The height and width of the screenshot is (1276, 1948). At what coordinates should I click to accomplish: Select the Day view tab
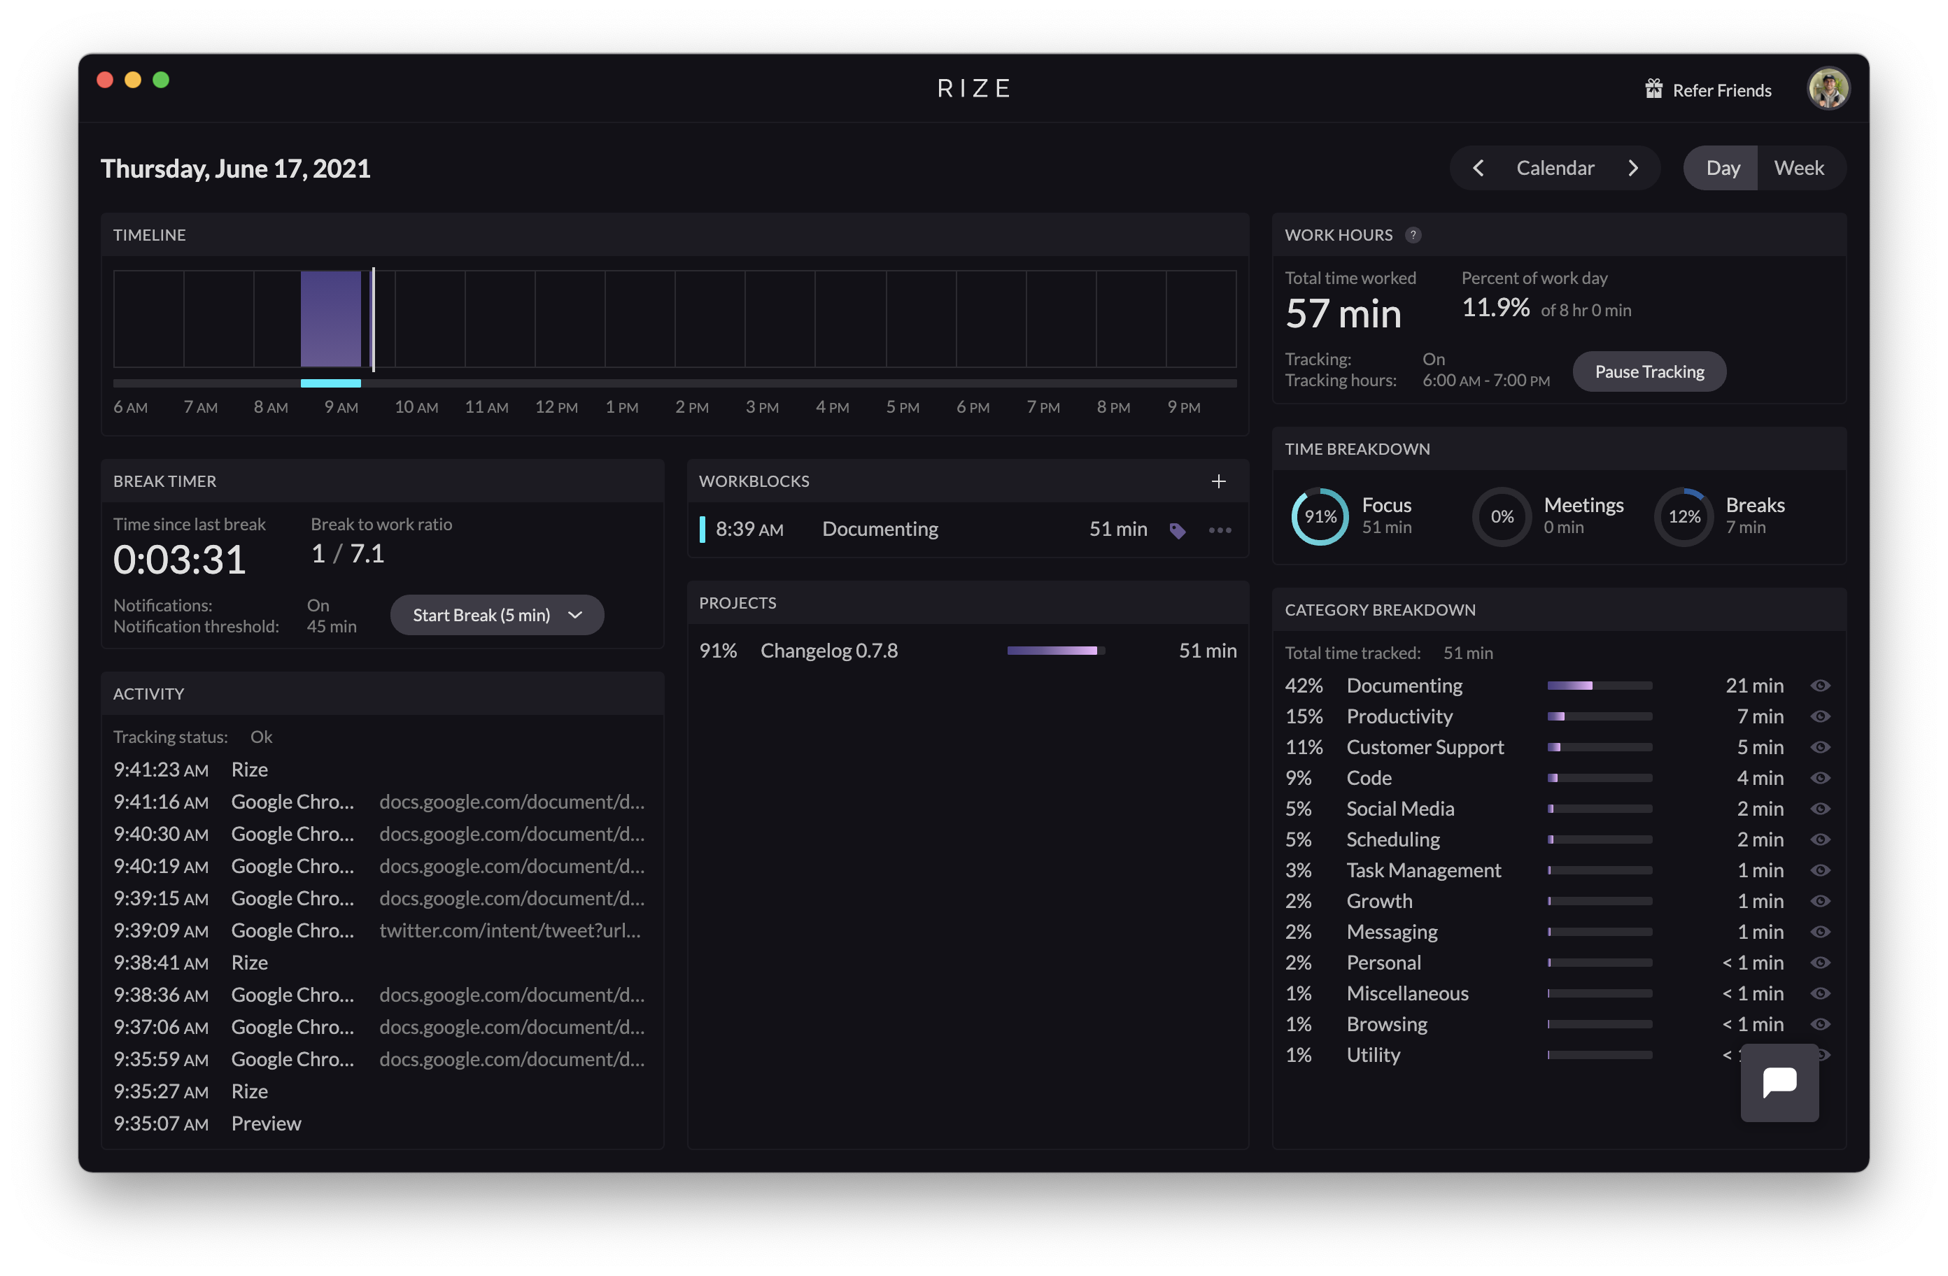tap(1722, 168)
